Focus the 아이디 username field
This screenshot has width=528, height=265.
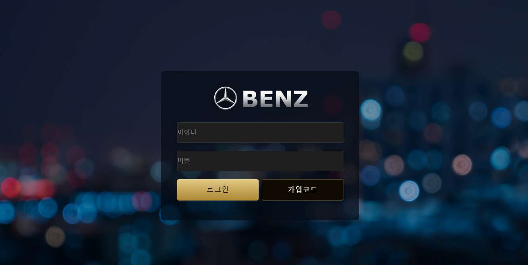coord(260,132)
